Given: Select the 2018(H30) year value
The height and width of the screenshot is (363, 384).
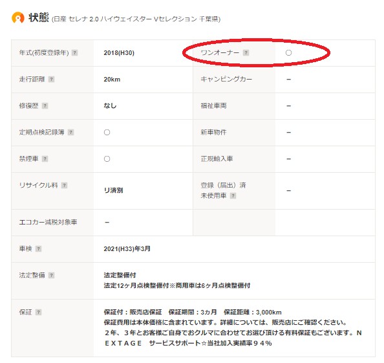Looking at the screenshot, I should 119,52.
